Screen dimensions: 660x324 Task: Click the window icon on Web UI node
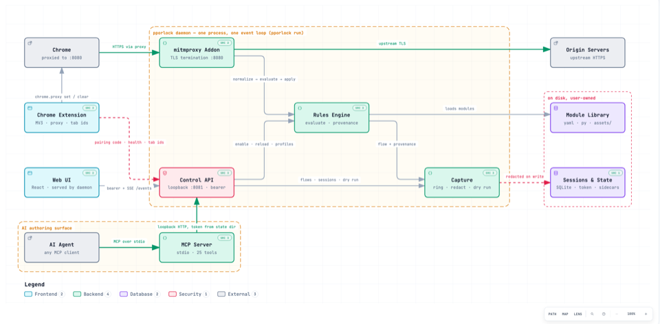30,173
